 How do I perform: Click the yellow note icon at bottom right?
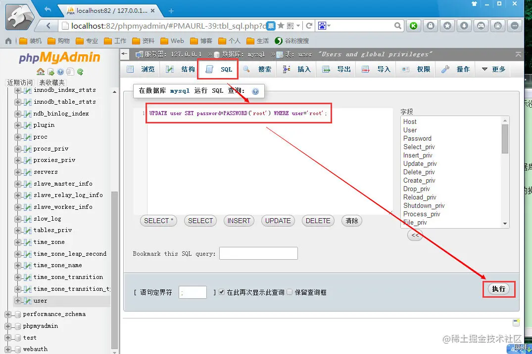point(516,322)
